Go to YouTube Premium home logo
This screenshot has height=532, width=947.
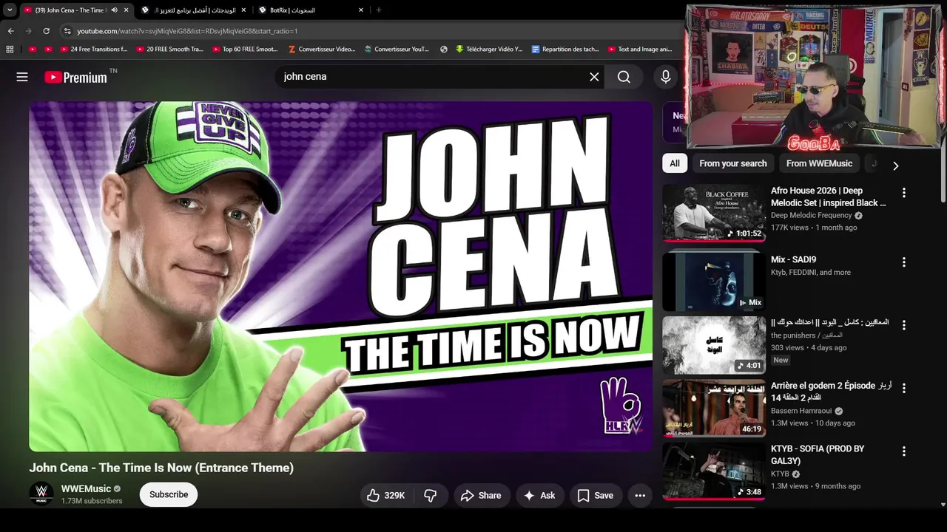pos(76,77)
